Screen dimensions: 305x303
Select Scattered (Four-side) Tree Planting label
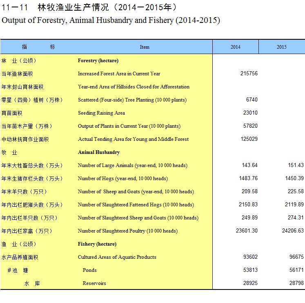(x=132, y=100)
